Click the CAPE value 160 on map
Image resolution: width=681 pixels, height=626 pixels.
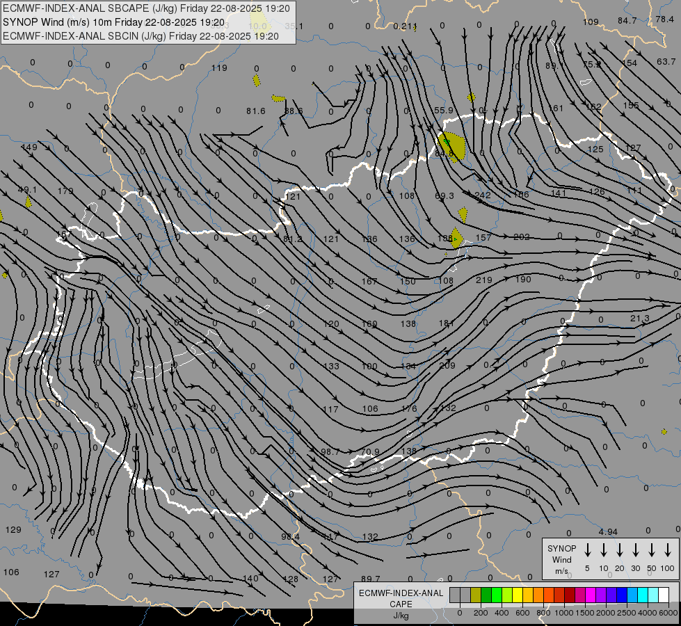369,323
